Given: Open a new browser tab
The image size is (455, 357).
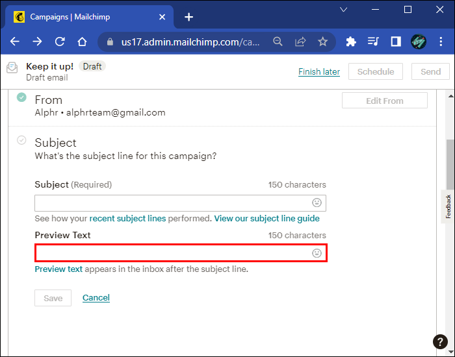Looking at the screenshot, I should click(188, 17).
